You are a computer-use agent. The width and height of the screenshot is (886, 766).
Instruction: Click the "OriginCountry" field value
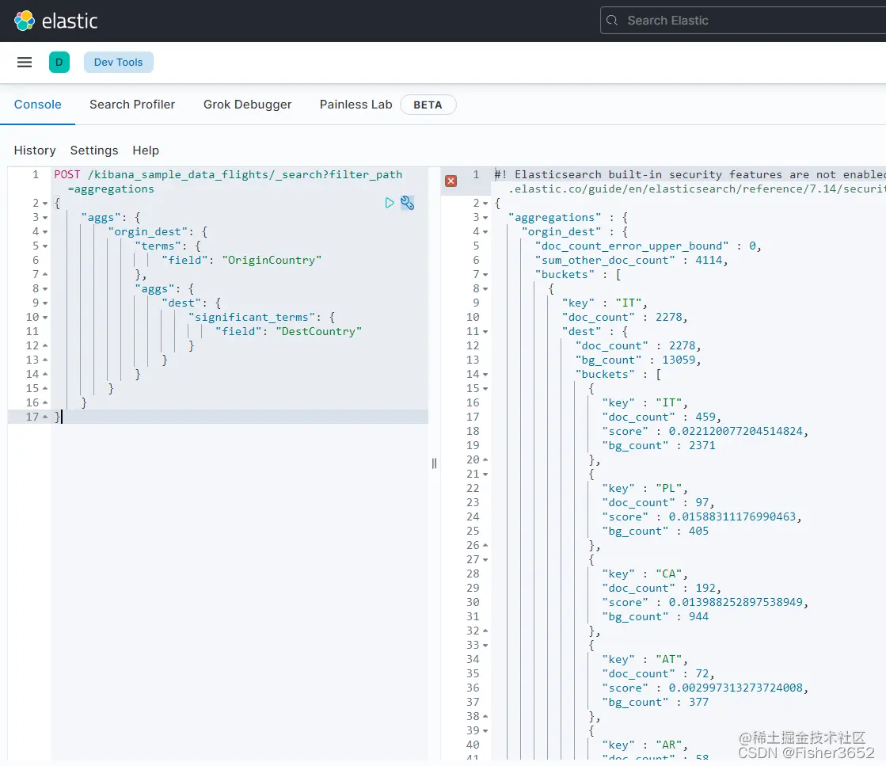[x=272, y=260]
